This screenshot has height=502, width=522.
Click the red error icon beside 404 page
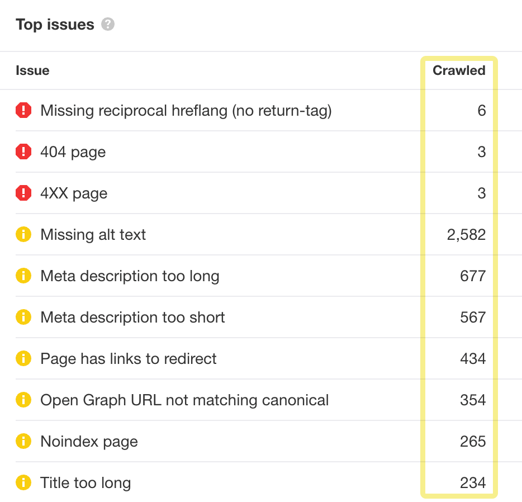[x=23, y=151]
